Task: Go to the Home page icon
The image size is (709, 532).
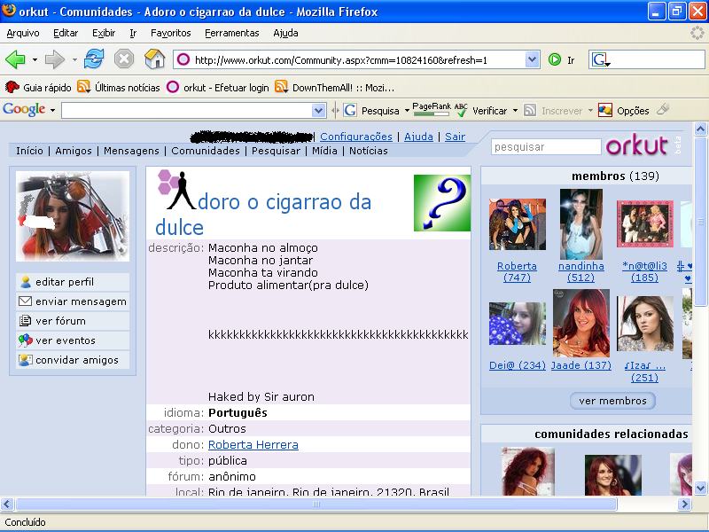Action: pyautogui.click(x=154, y=59)
